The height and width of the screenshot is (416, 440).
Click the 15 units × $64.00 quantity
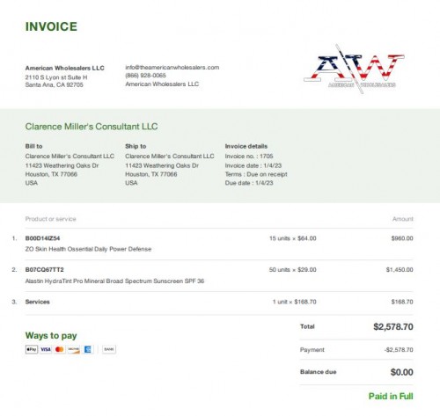click(293, 238)
